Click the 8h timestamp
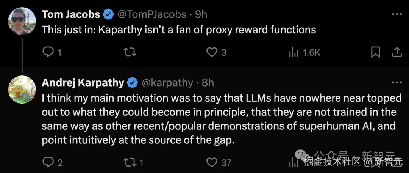 pyautogui.click(x=207, y=82)
